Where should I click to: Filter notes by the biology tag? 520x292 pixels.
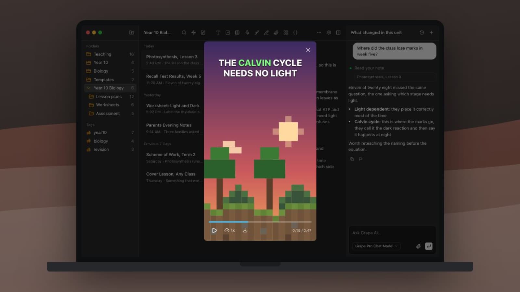110,141
